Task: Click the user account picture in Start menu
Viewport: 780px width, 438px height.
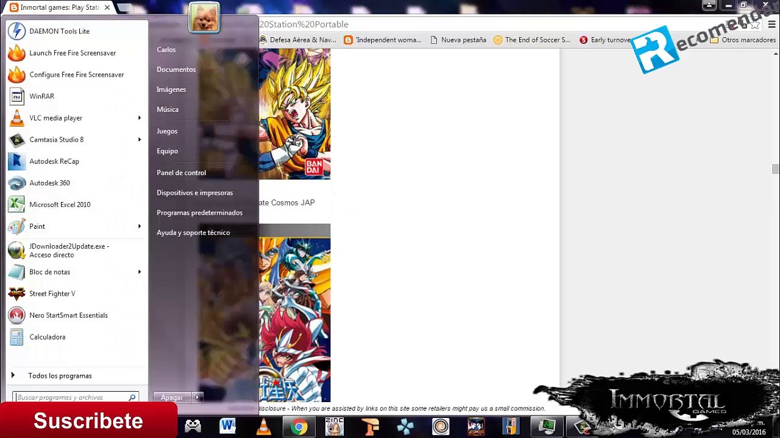Action: click(x=204, y=17)
